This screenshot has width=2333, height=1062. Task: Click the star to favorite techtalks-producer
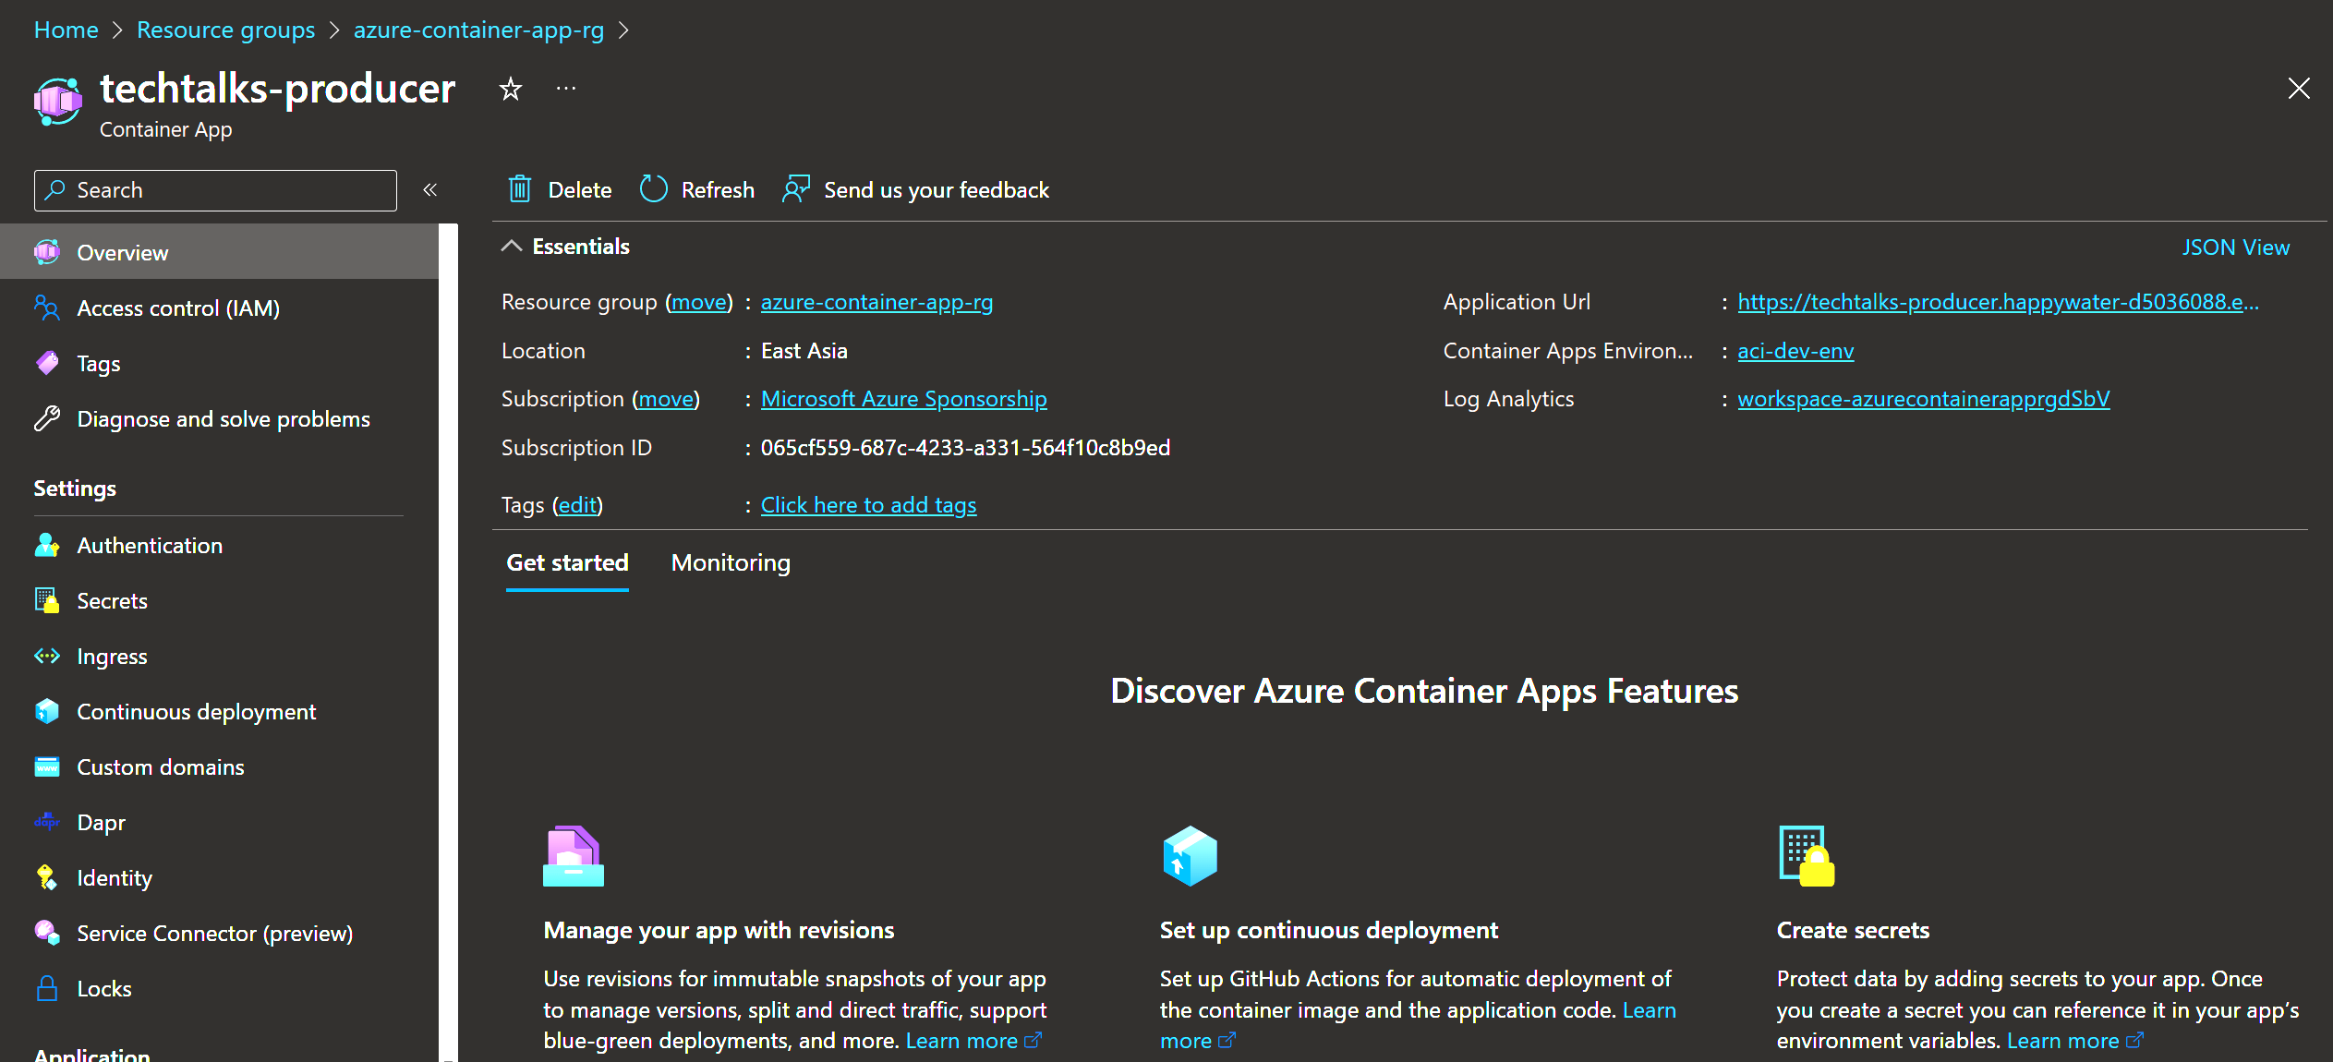pos(511,90)
